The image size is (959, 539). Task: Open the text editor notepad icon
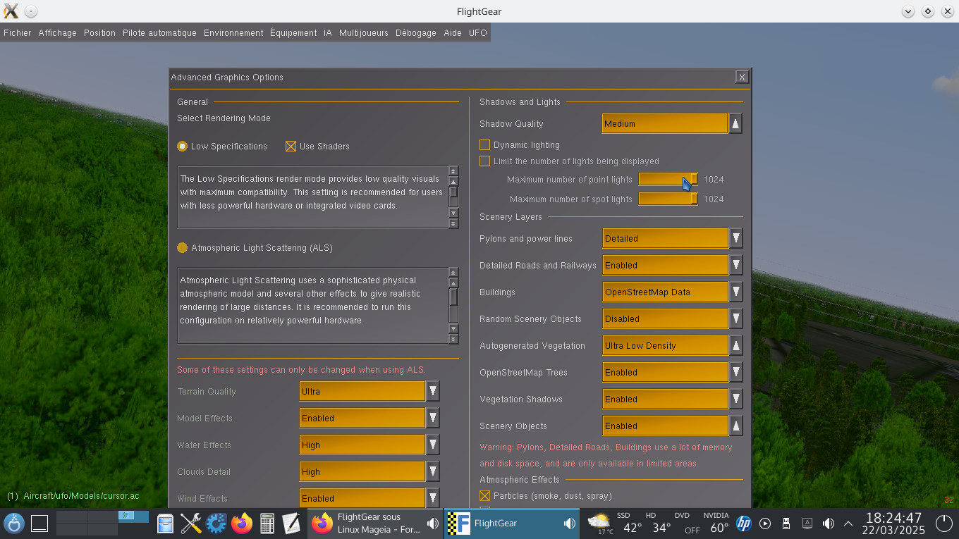291,523
